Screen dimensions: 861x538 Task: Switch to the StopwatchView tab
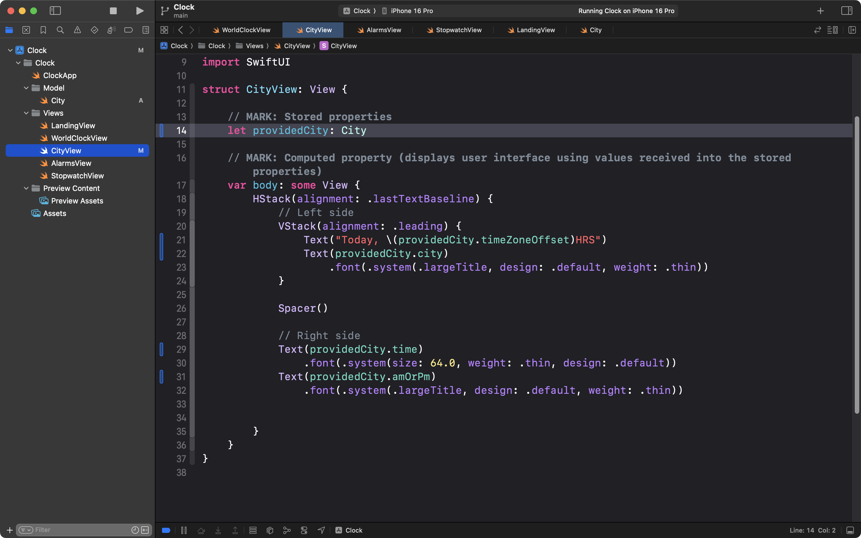point(458,30)
